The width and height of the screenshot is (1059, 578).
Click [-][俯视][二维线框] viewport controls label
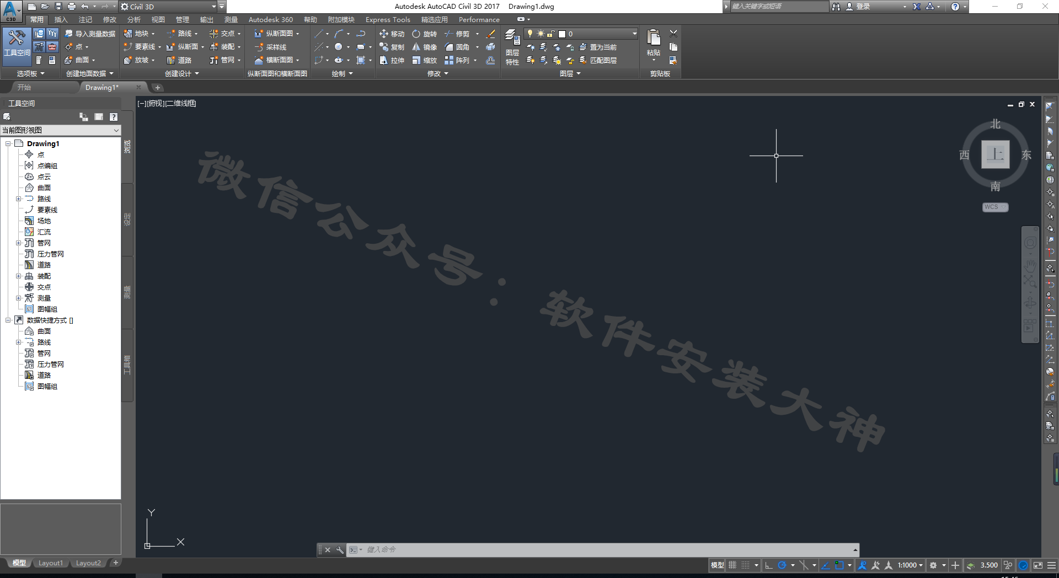[x=167, y=103]
